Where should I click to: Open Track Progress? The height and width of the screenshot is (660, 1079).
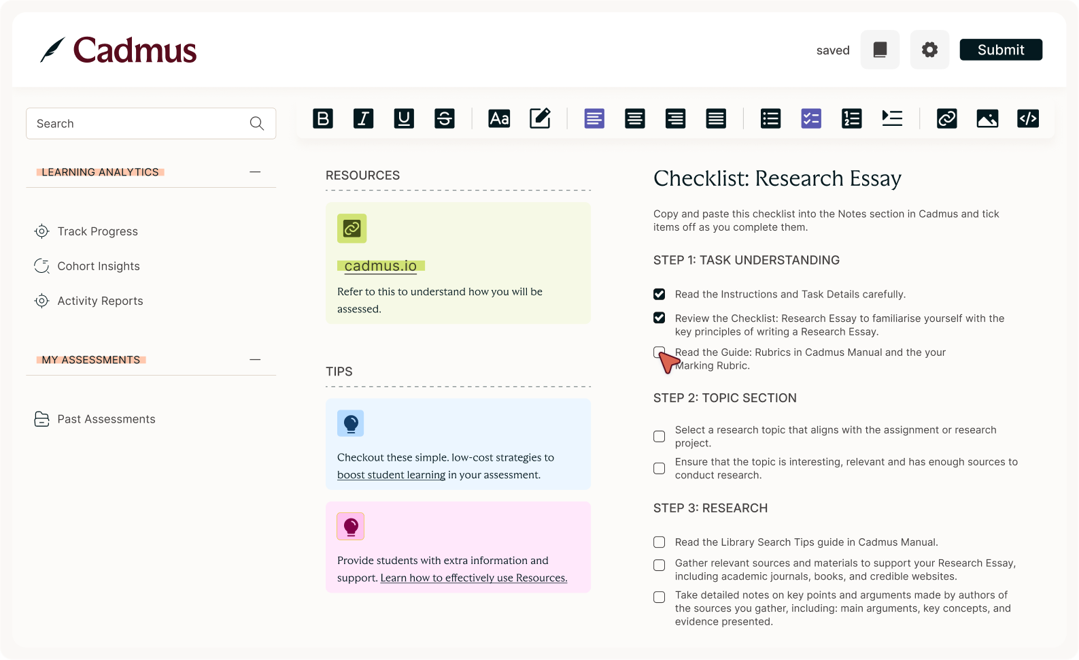(86, 231)
